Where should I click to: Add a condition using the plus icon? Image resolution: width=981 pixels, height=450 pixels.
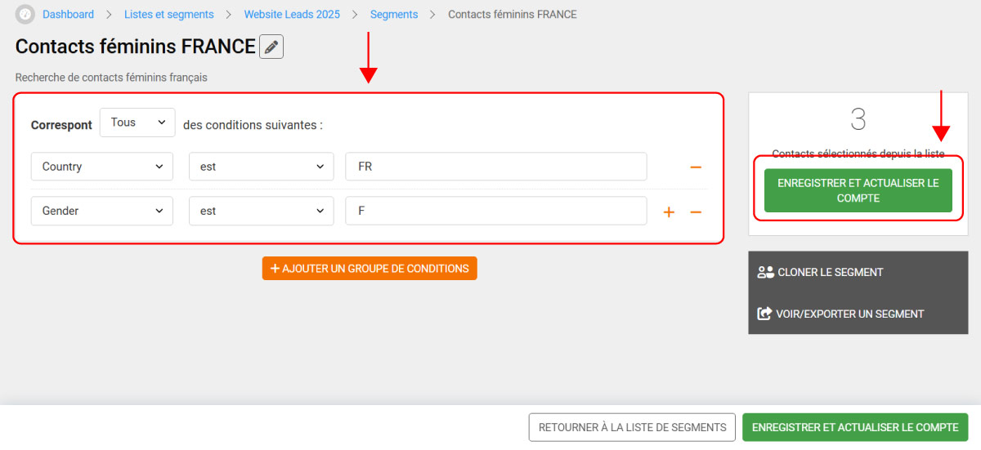(669, 212)
